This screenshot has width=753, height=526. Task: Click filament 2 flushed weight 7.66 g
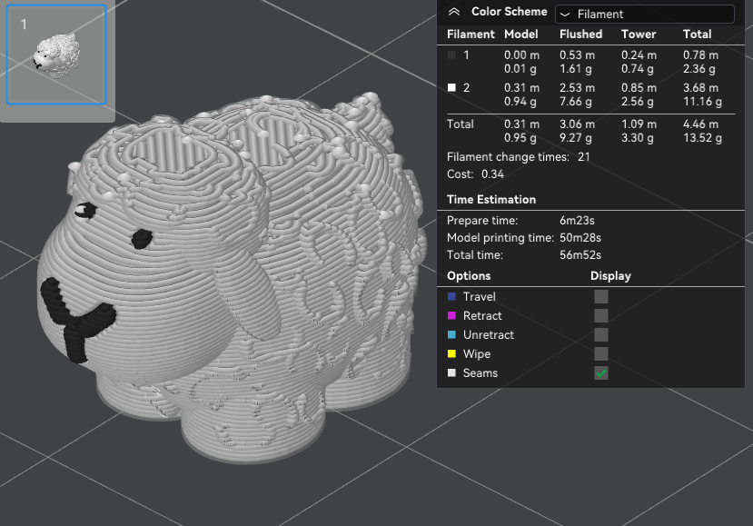[x=575, y=102]
